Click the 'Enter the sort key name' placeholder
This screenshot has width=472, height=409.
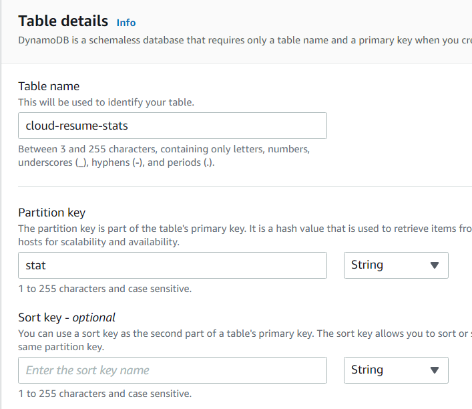(87, 370)
